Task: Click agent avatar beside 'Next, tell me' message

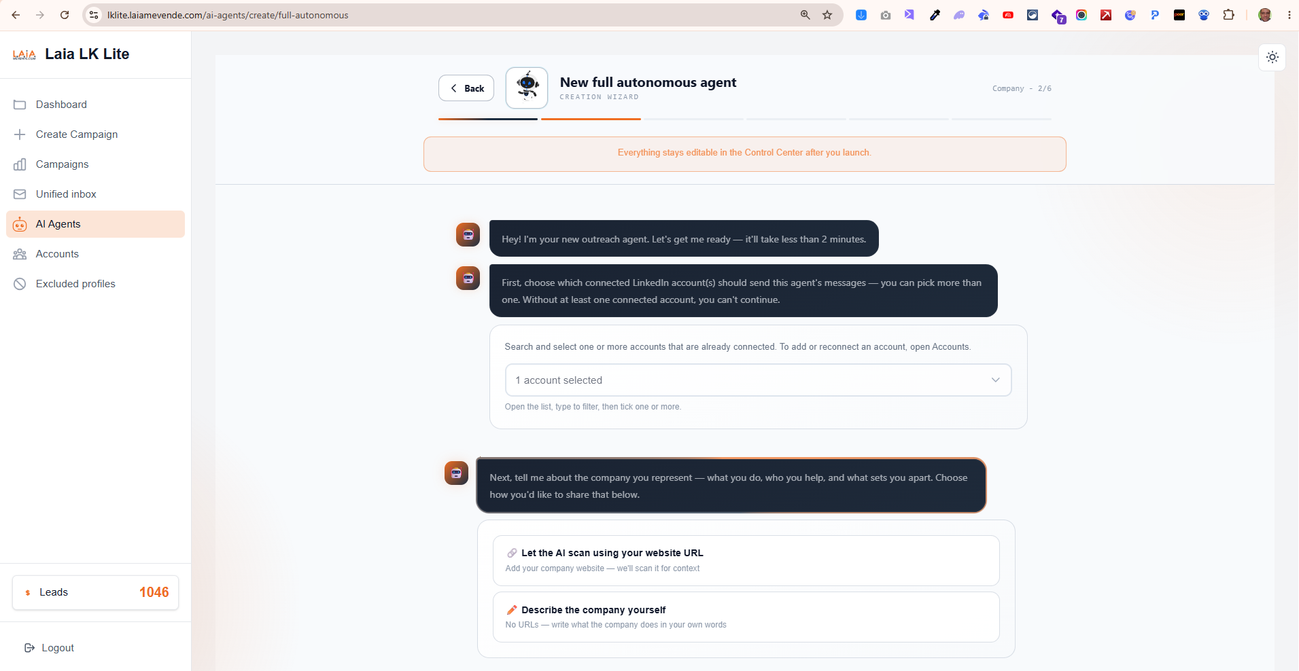Action: 456,473
